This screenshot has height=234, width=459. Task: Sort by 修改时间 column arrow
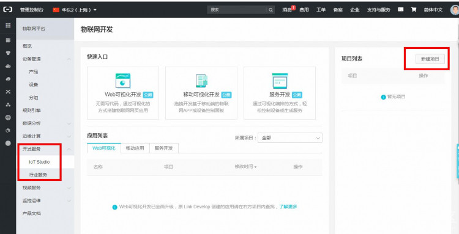coord(255,167)
